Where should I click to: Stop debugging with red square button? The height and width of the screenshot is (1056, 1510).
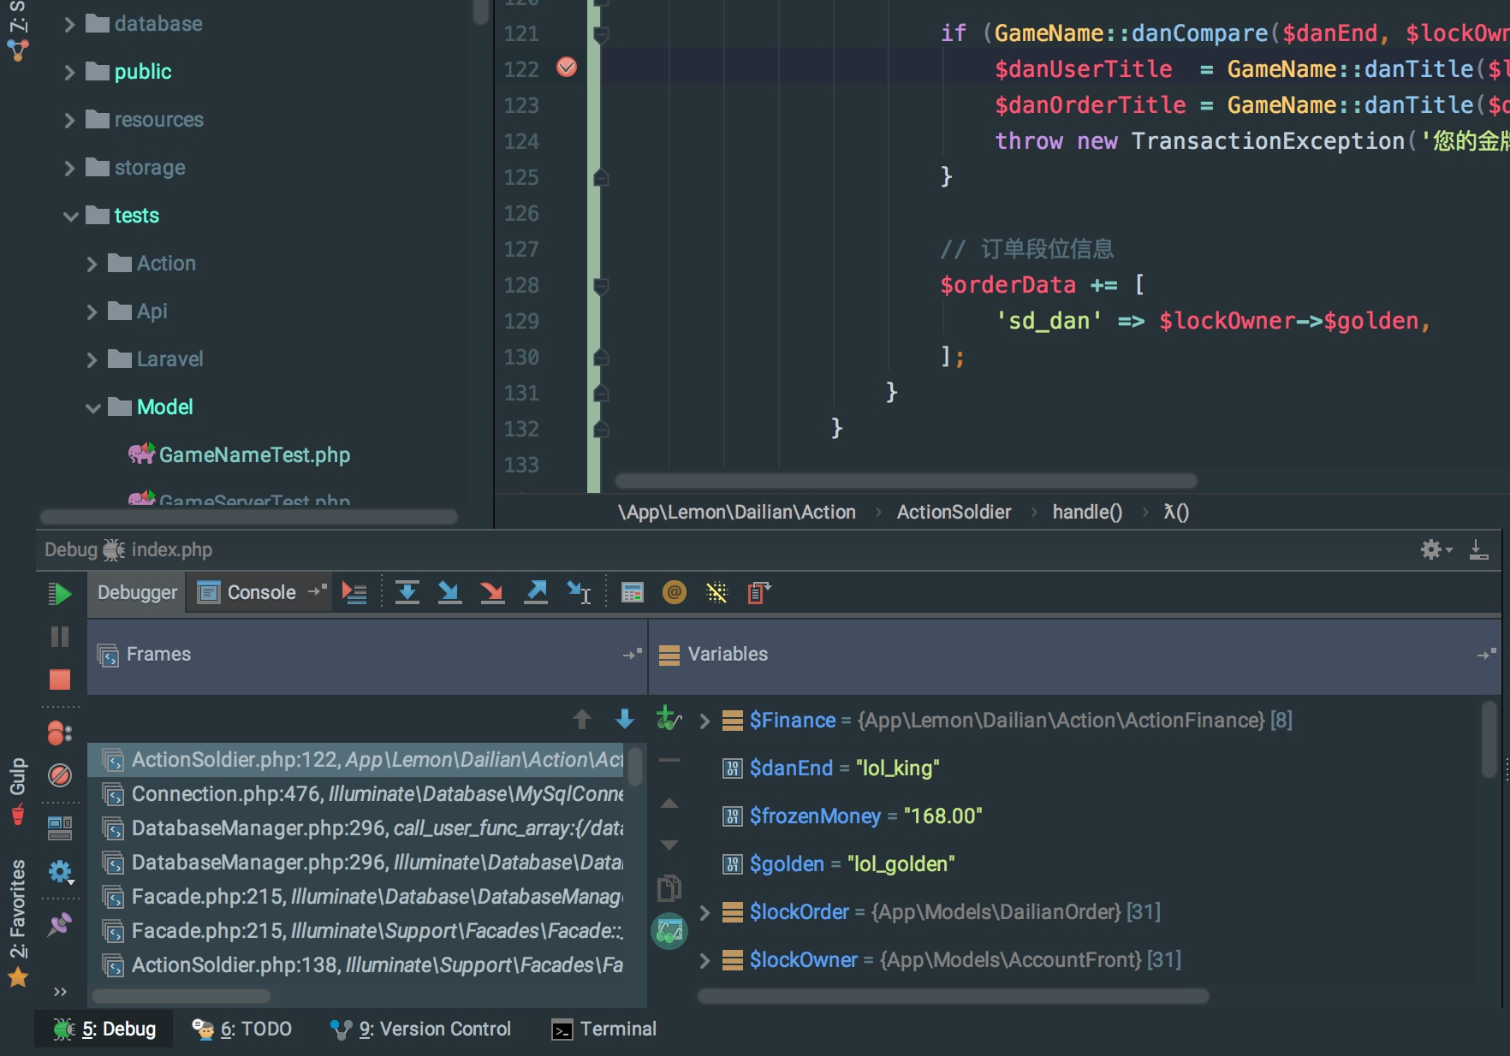60,679
